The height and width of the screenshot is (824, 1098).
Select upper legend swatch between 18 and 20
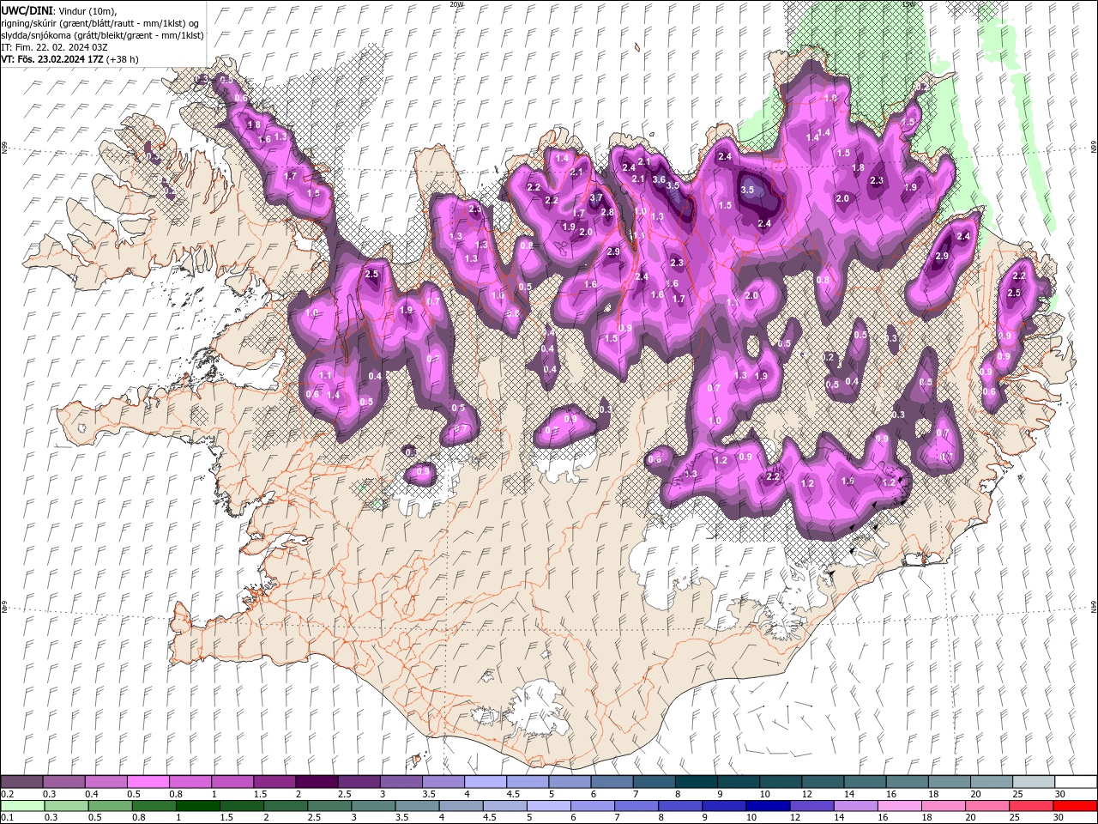(949, 781)
